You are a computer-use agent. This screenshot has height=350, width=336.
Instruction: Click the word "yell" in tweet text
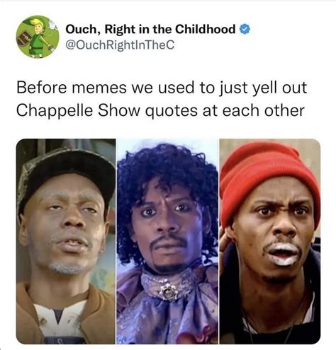coord(264,88)
